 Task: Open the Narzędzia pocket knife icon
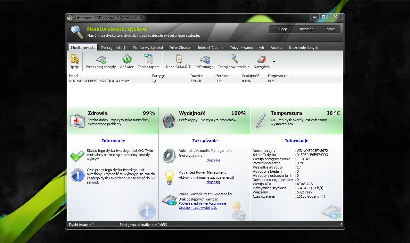coord(262,59)
